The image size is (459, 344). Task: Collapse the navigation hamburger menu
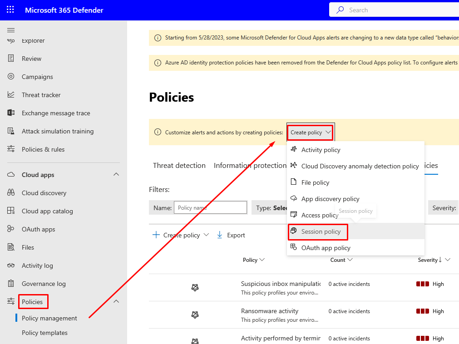tap(11, 30)
